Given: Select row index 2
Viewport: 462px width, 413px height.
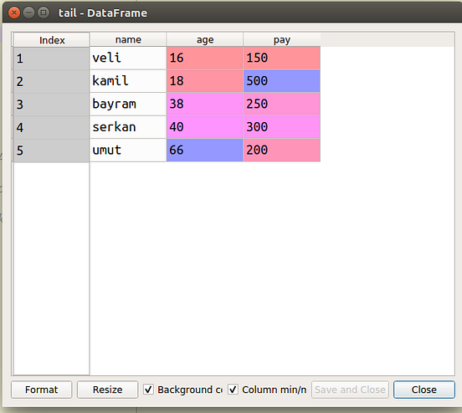Looking at the screenshot, I should [x=51, y=81].
